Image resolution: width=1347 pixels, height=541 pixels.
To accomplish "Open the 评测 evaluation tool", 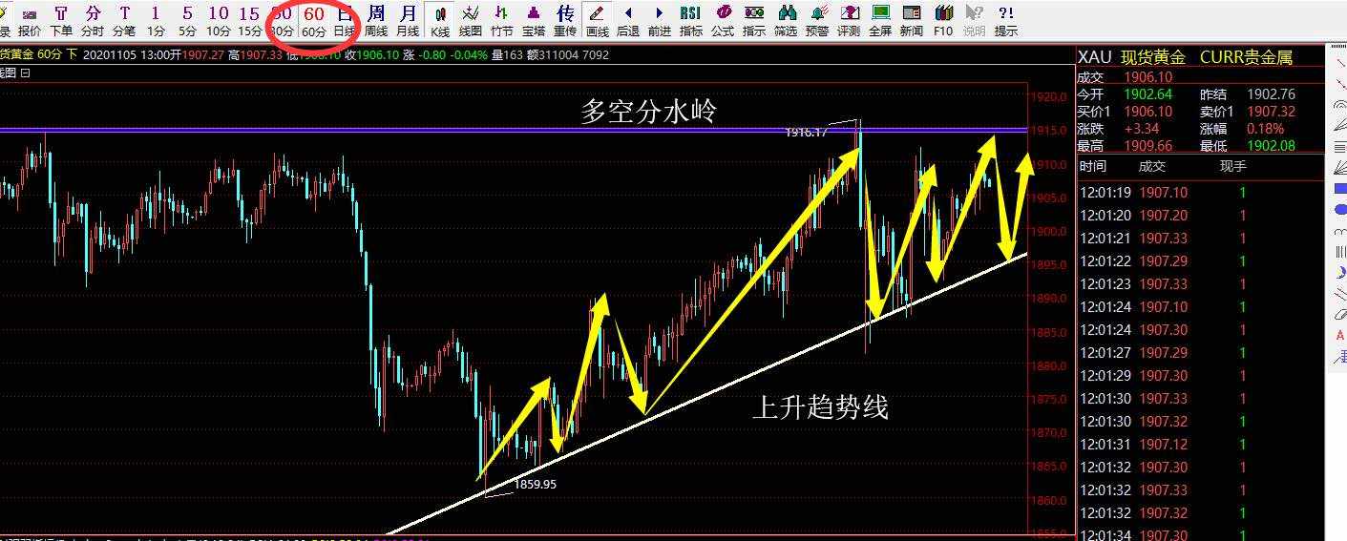I will (x=849, y=21).
